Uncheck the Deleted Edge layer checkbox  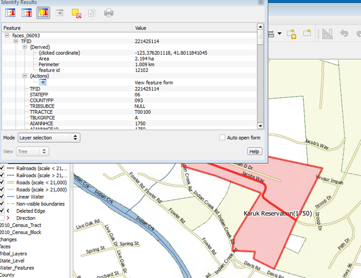pos(3,210)
